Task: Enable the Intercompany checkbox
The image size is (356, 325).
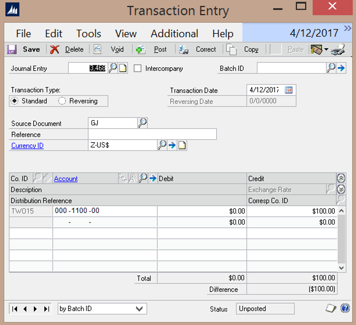Action: click(x=138, y=68)
